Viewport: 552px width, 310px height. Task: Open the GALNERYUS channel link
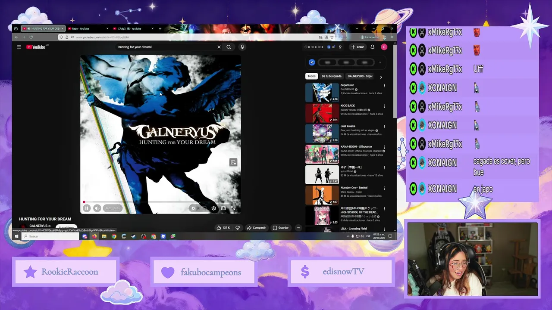(x=38, y=226)
